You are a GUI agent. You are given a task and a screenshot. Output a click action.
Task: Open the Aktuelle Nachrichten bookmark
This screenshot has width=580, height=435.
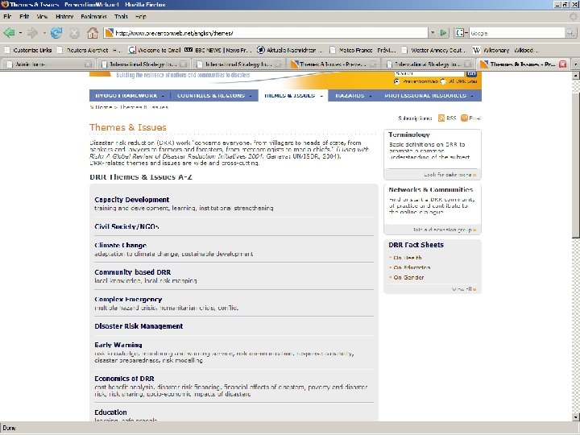tap(290, 50)
